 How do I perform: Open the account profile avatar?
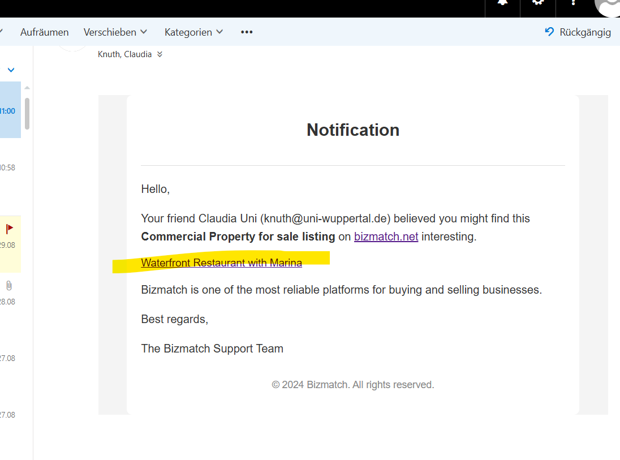[609, 5]
